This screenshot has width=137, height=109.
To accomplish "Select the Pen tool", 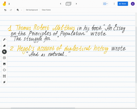I will [x=4, y=39].
